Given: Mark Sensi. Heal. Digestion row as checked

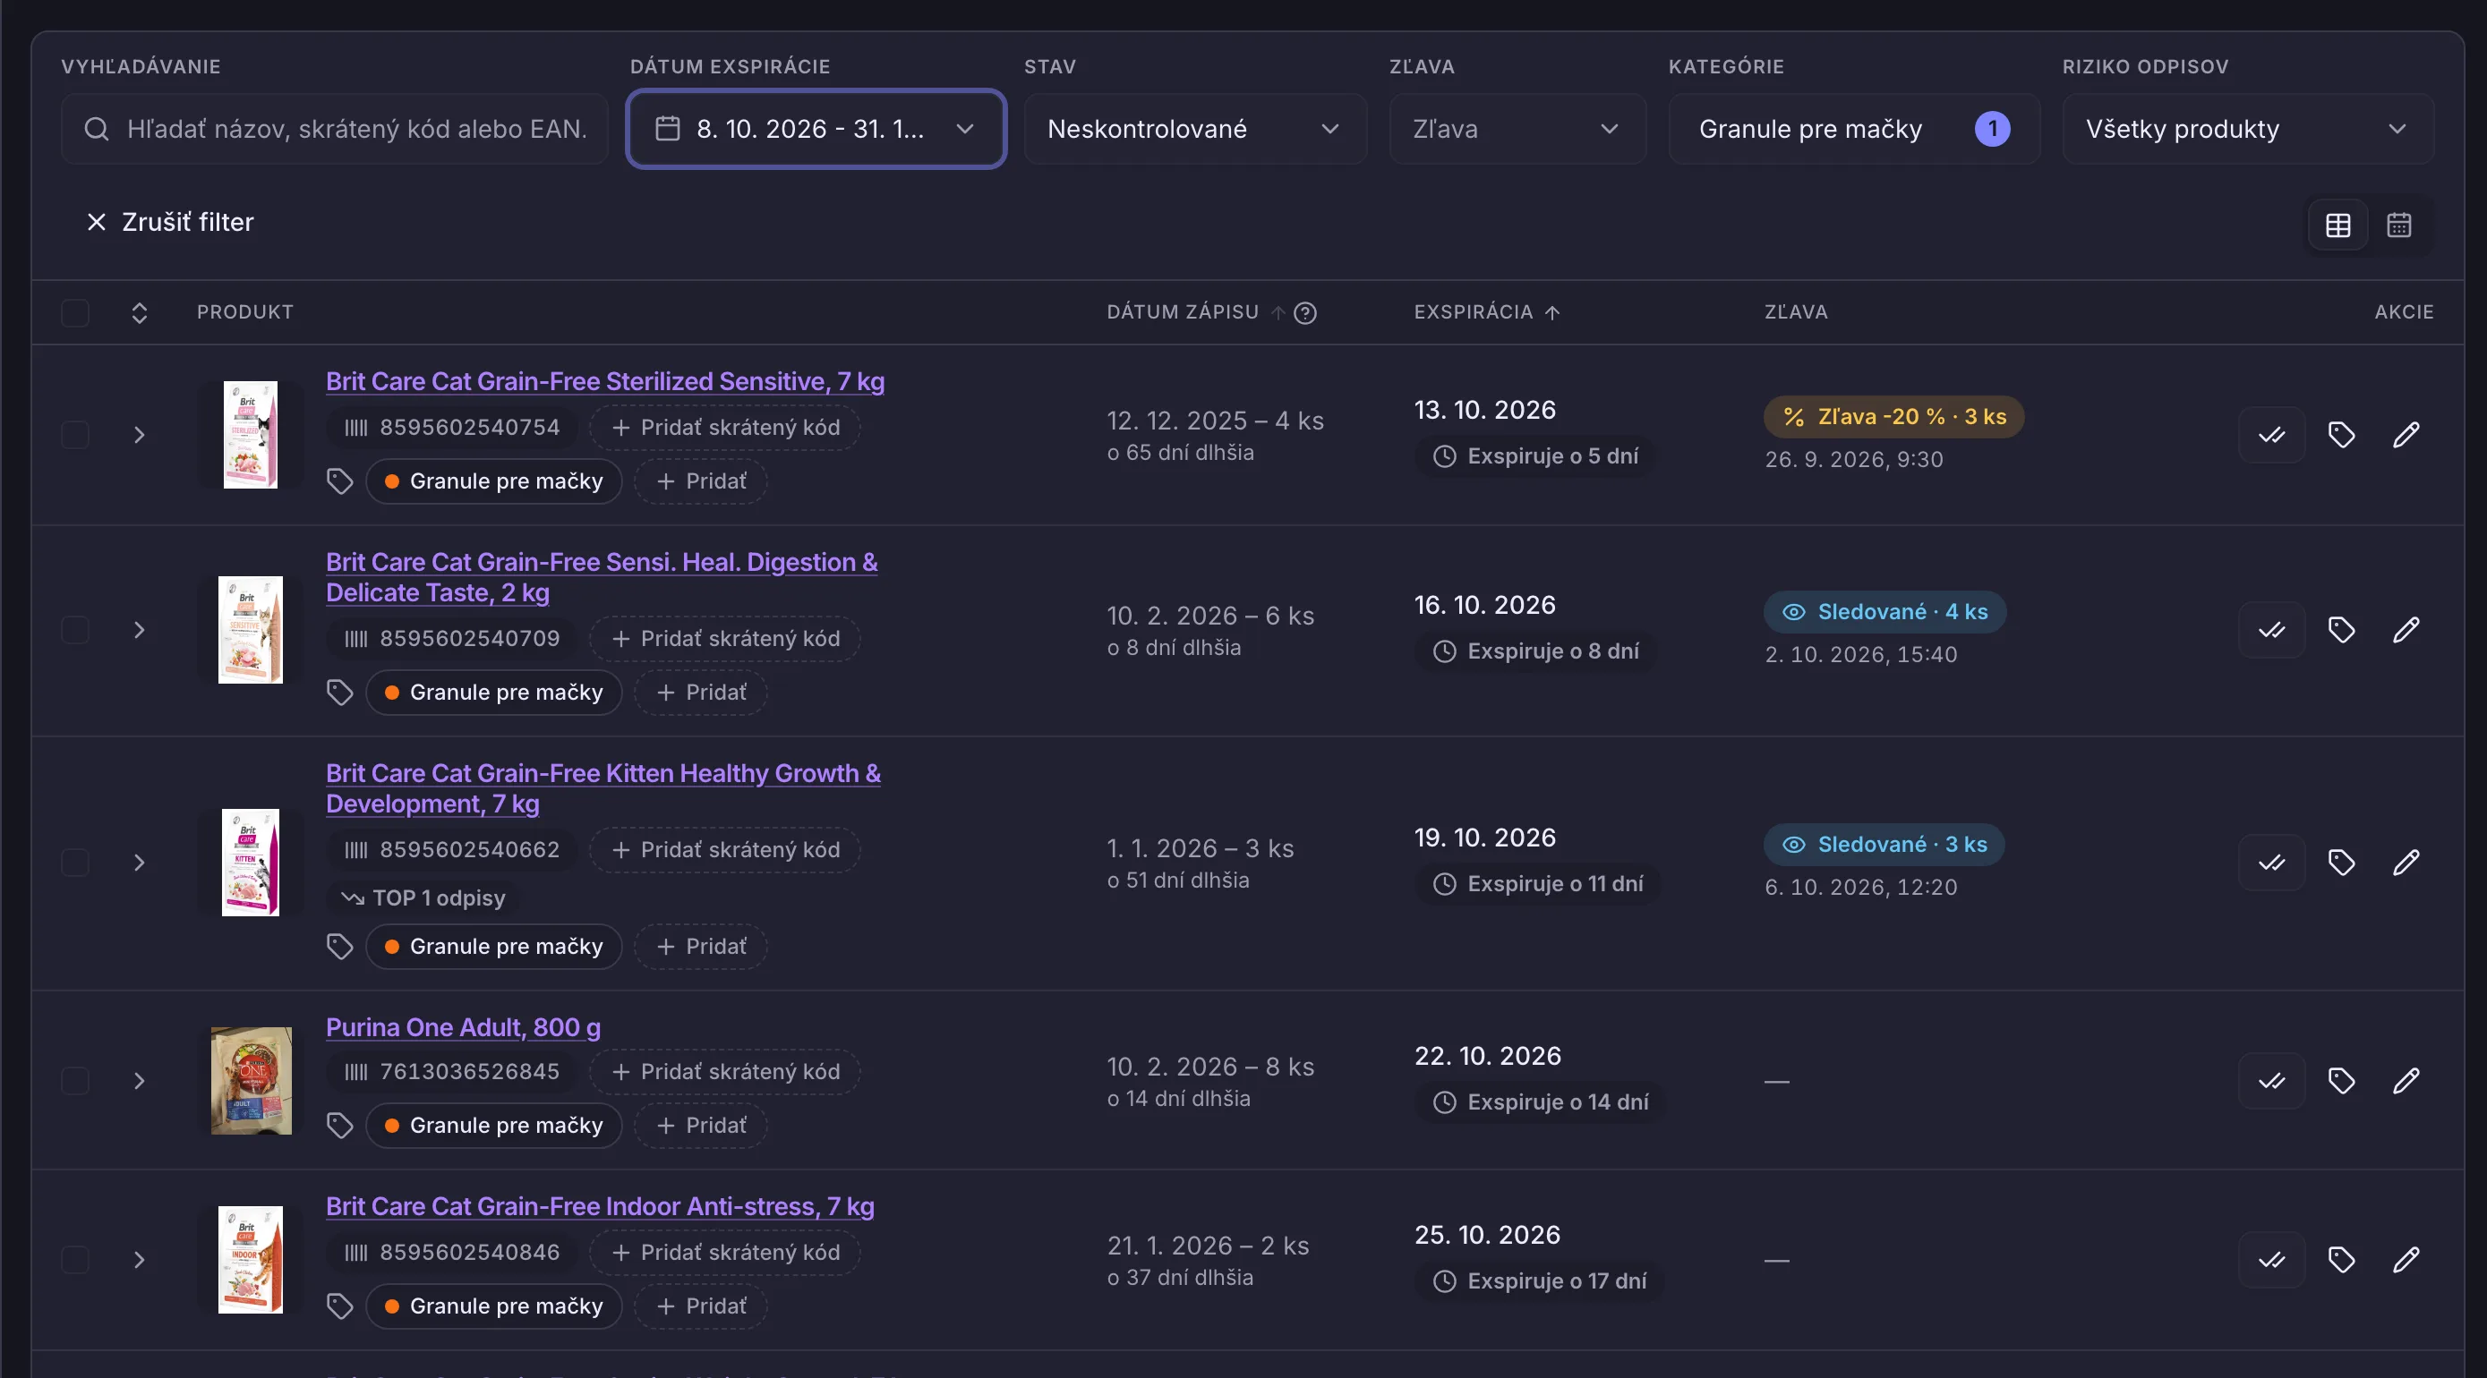Looking at the screenshot, I should [2272, 630].
